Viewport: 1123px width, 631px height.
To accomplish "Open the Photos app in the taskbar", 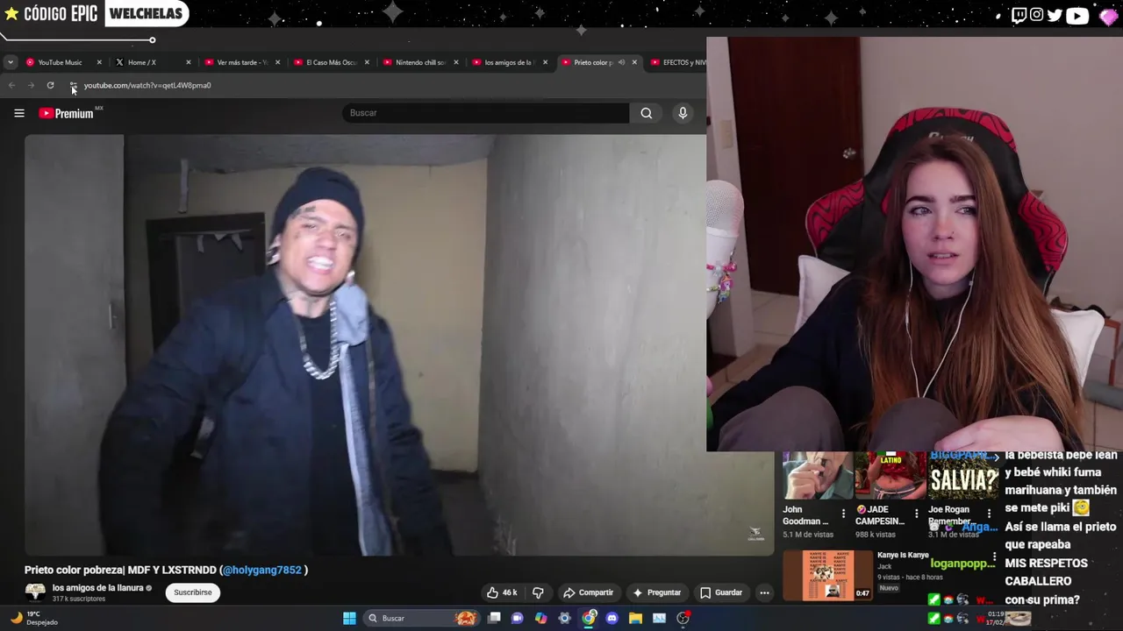I will [x=659, y=618].
